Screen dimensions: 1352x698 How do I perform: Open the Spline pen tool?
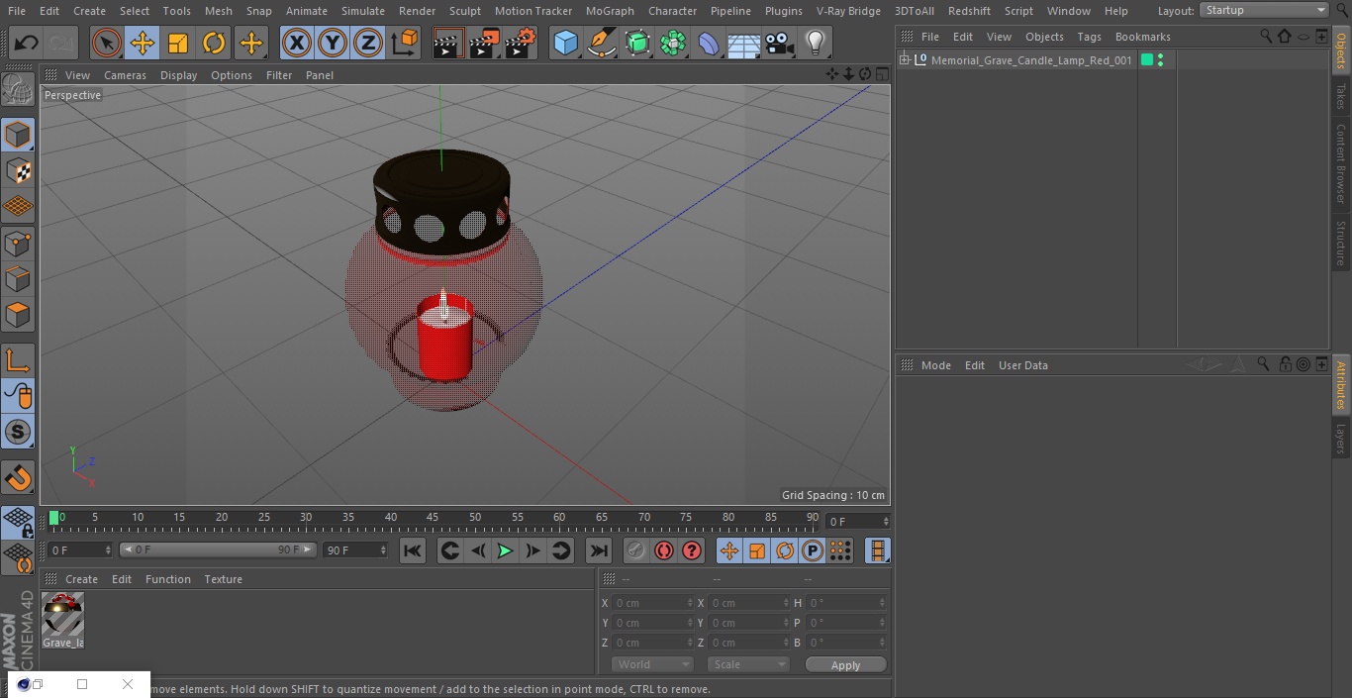coord(601,43)
